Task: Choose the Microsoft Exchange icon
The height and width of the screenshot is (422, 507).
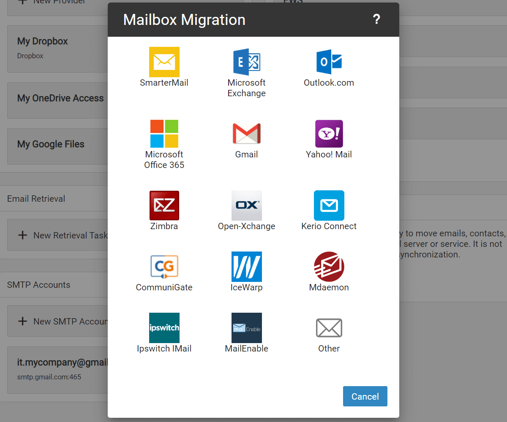Action: point(247,62)
